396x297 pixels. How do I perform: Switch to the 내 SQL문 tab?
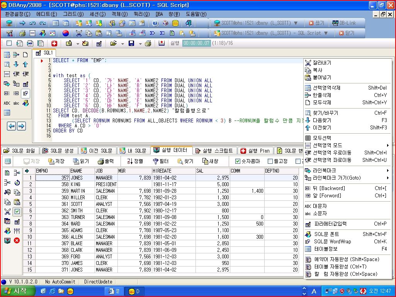133,151
